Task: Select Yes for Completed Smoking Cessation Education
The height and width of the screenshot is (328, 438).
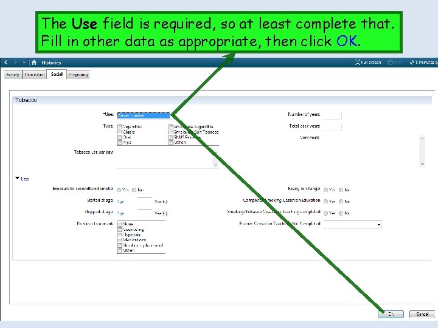Action: click(325, 202)
